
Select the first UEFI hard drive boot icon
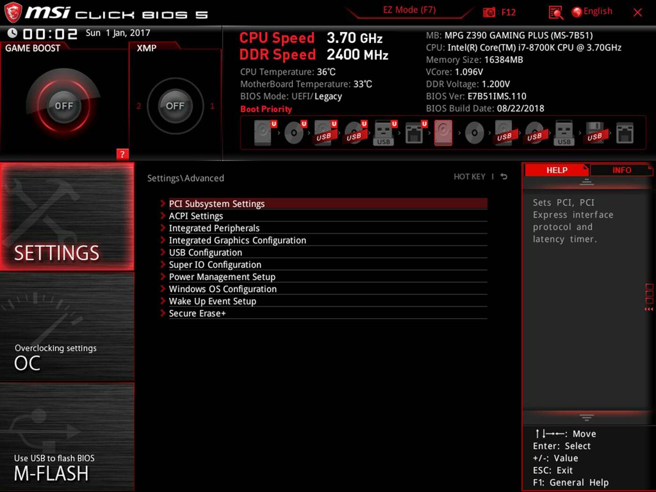coord(263,133)
